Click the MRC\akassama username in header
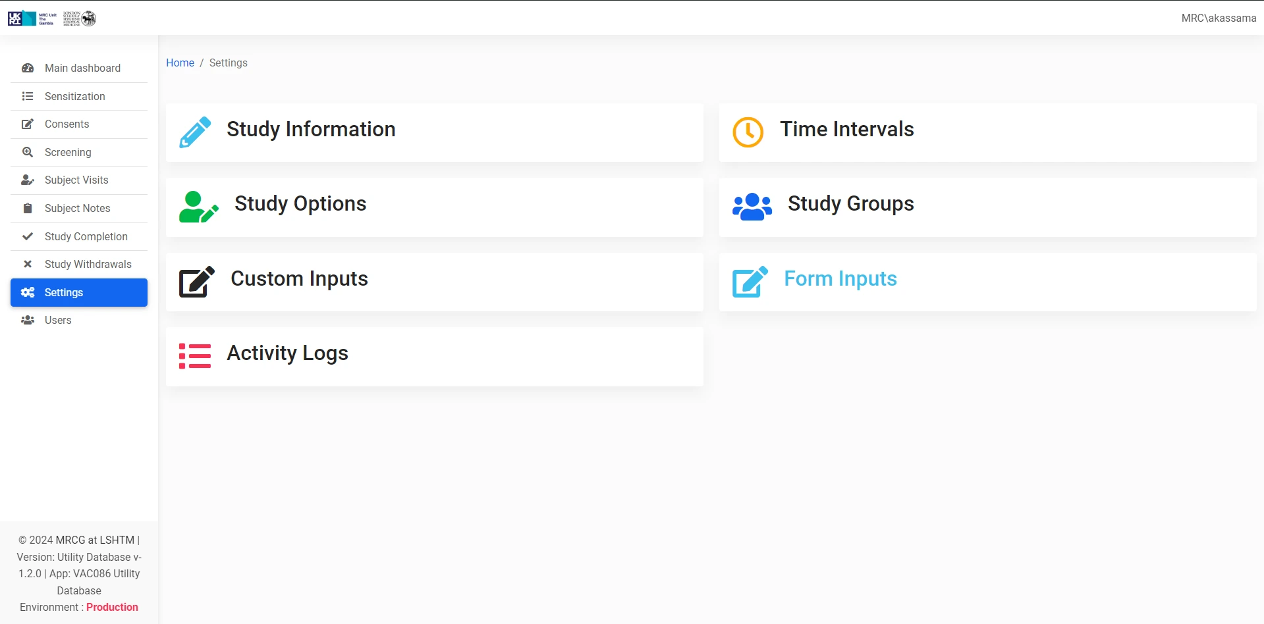The height and width of the screenshot is (624, 1264). click(x=1218, y=18)
